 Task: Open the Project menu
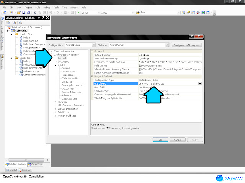[x=28, y=8]
